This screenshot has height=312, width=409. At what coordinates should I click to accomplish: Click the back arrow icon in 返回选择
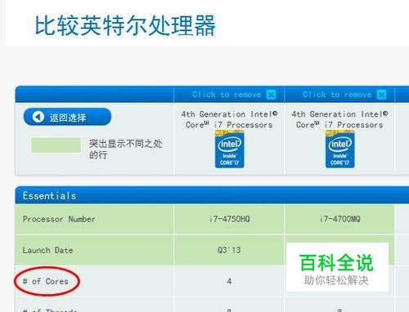coord(38,117)
